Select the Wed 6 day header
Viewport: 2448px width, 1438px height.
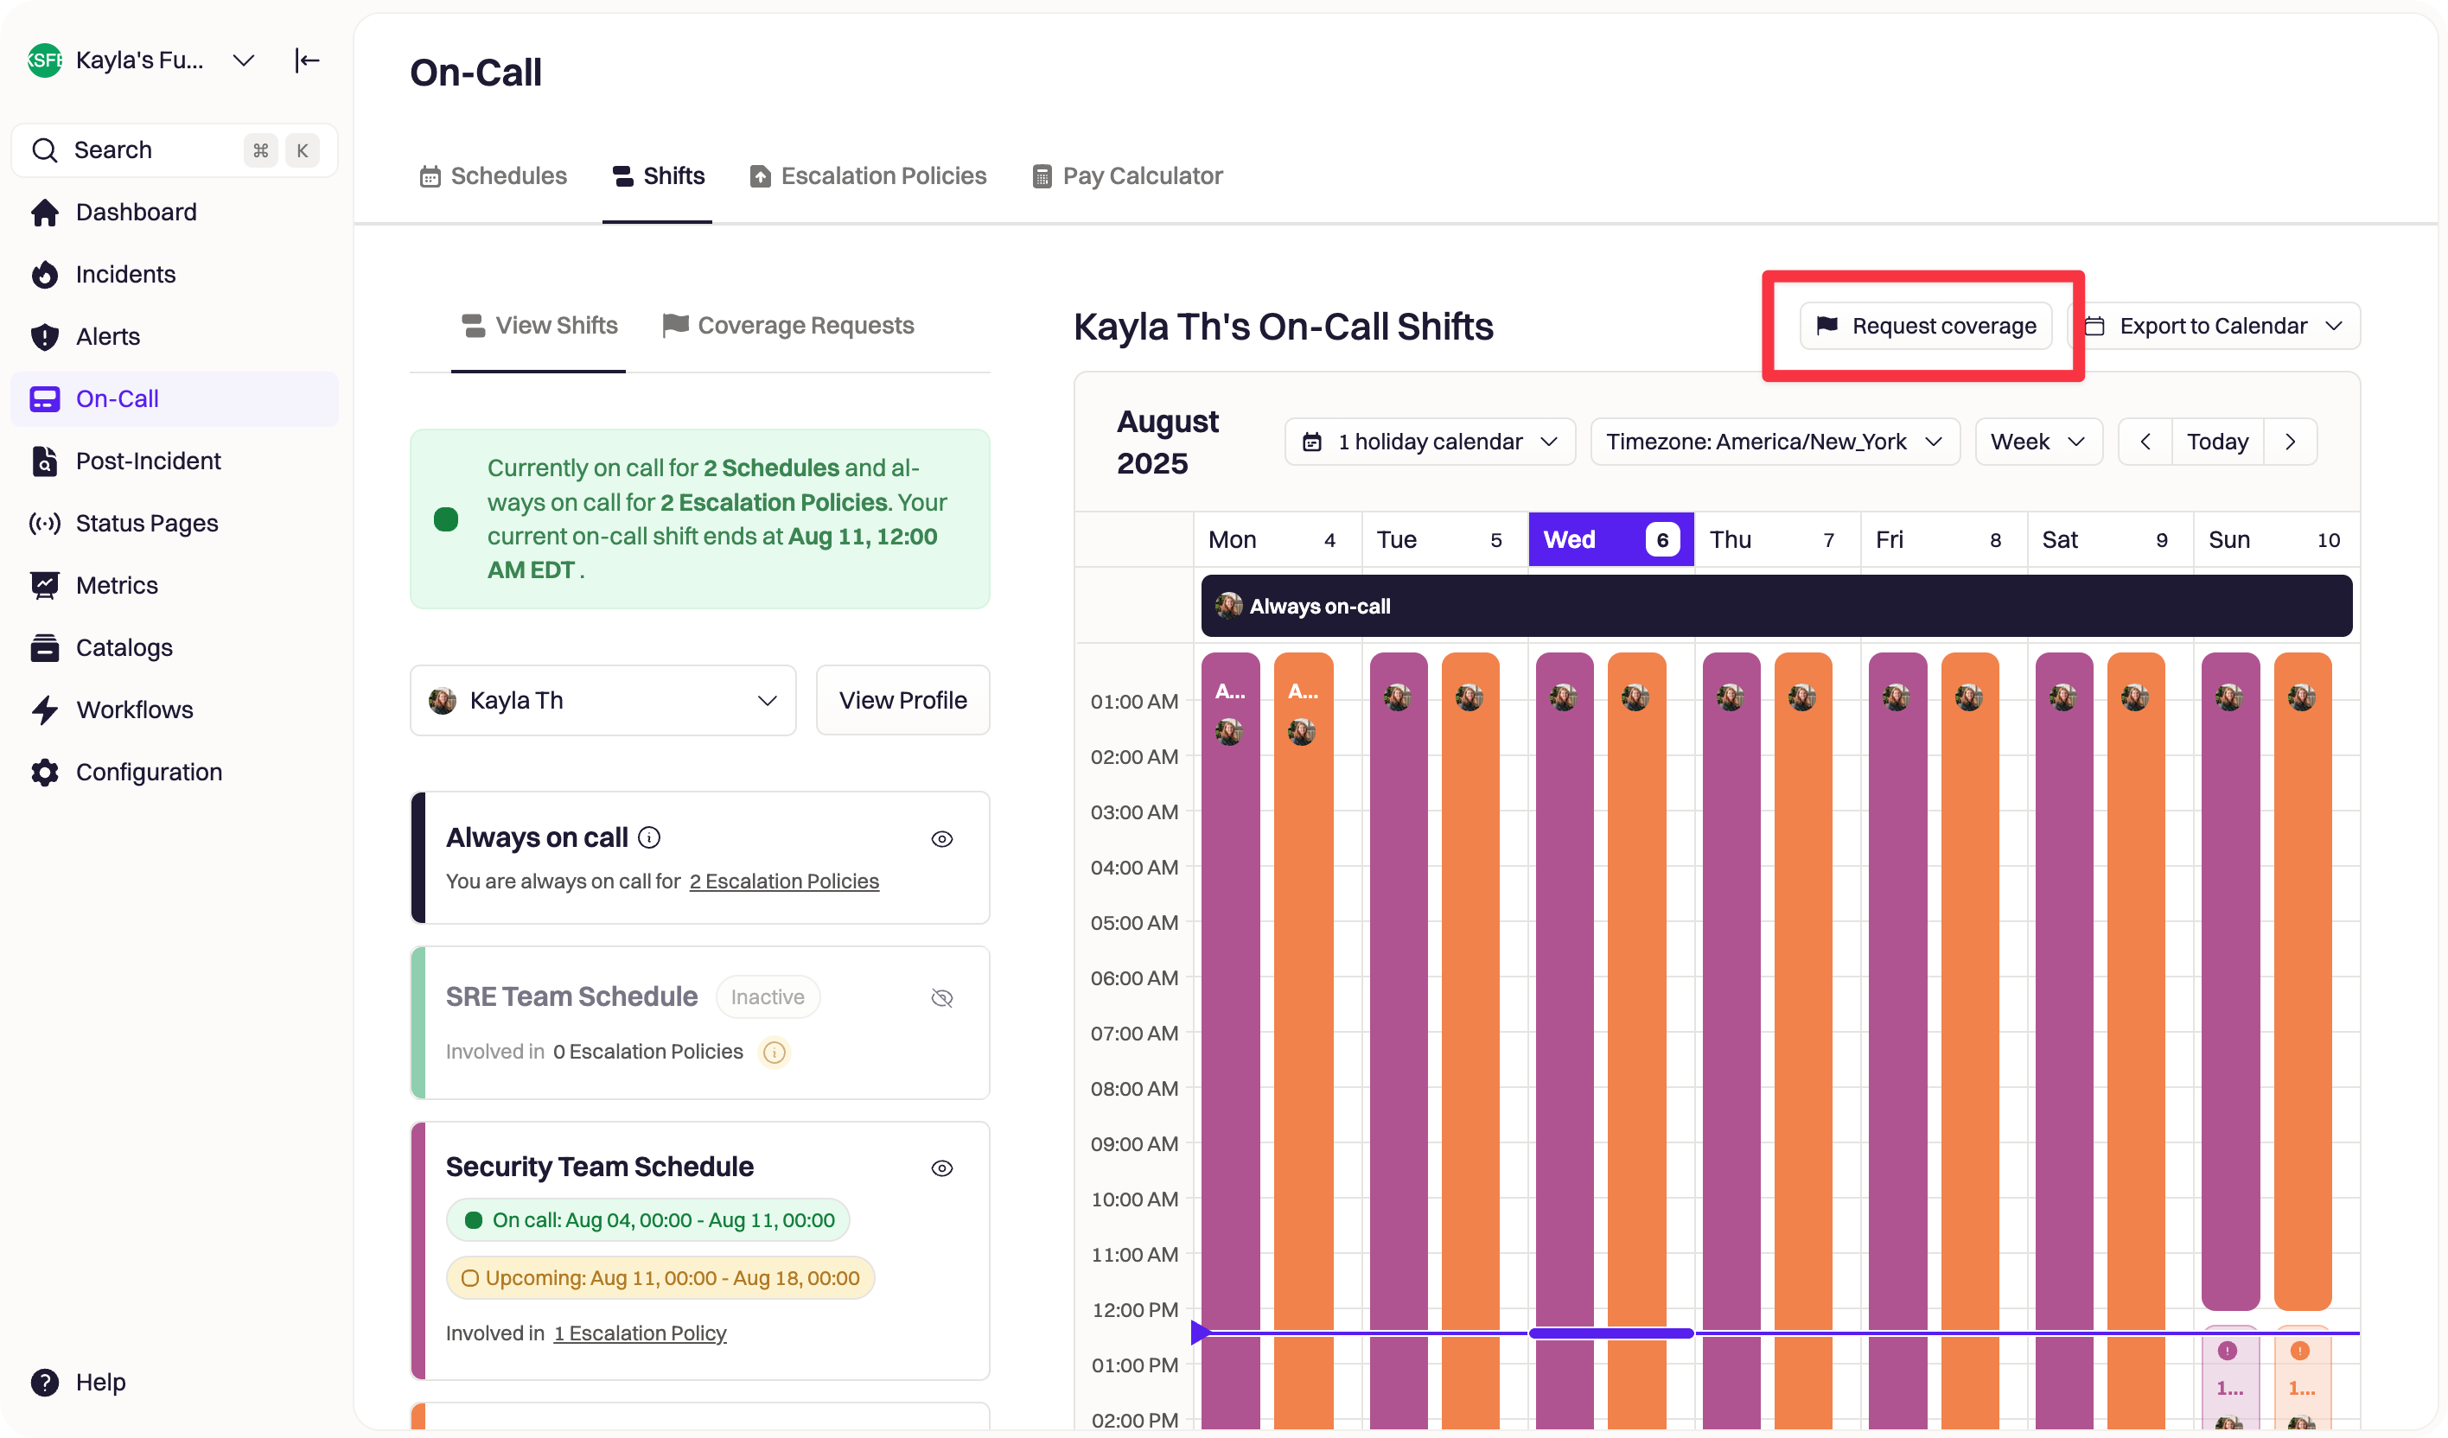pos(1610,539)
